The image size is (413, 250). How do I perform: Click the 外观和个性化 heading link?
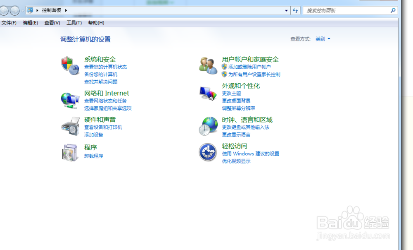click(x=241, y=86)
